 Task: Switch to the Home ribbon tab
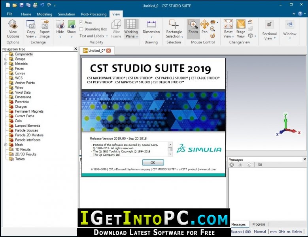tap(26, 14)
